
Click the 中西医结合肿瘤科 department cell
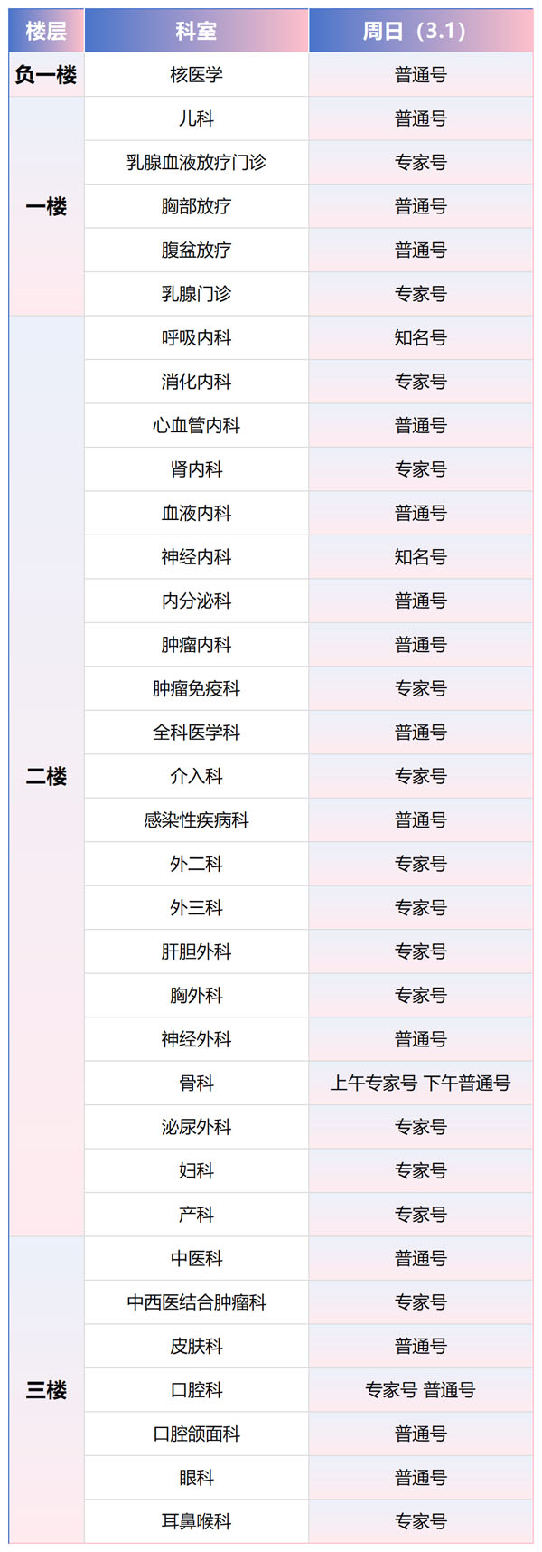pos(196,1302)
